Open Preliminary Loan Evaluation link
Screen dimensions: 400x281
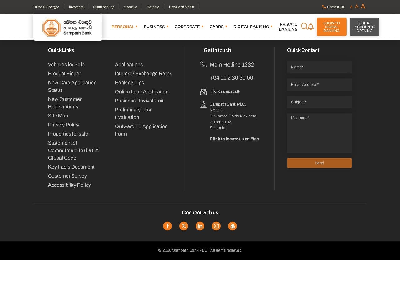pos(134,114)
